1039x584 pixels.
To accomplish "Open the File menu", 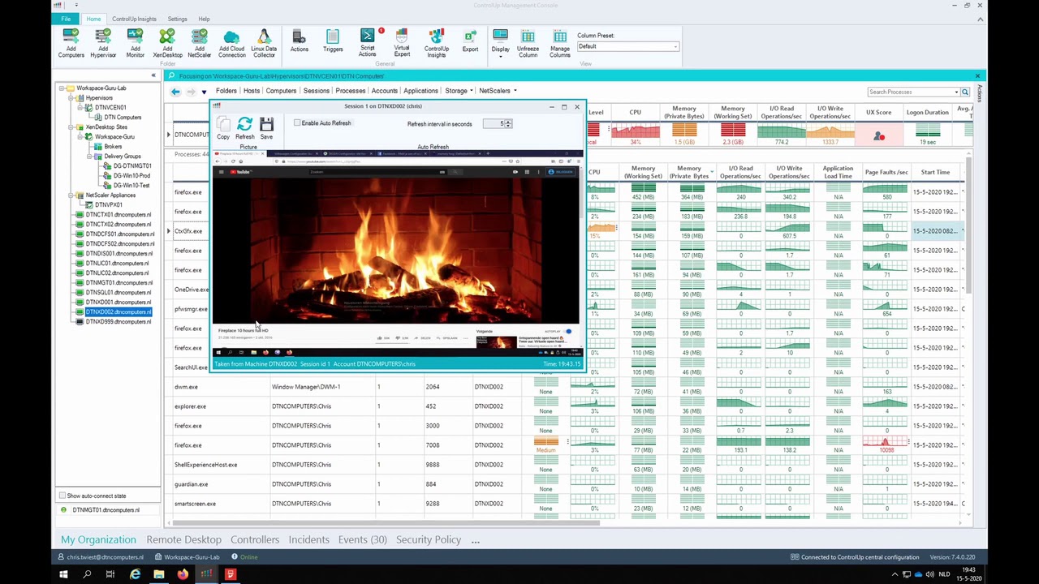I will tap(65, 19).
